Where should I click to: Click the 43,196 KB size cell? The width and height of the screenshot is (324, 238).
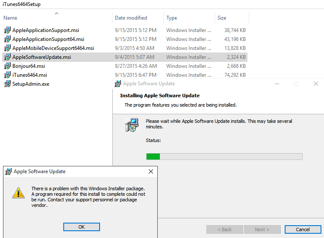pos(235,39)
